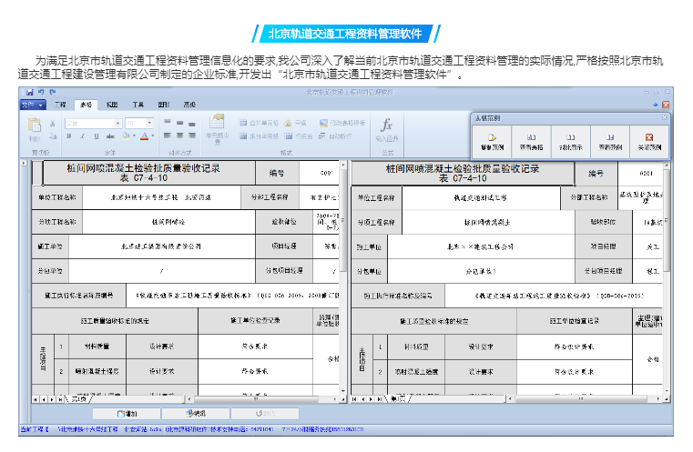Click the middle button in the bottom bar
Viewport: 693px width, 452px height.
[196, 414]
